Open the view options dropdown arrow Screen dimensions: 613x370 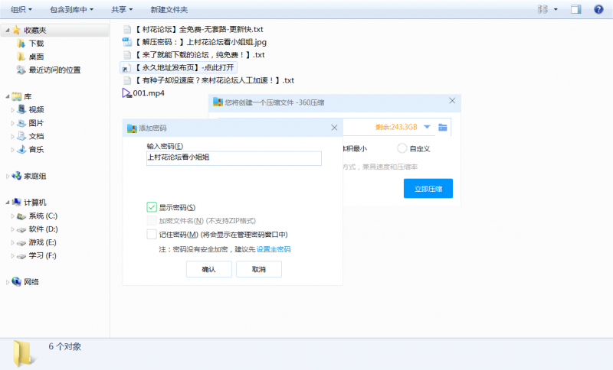click(556, 9)
